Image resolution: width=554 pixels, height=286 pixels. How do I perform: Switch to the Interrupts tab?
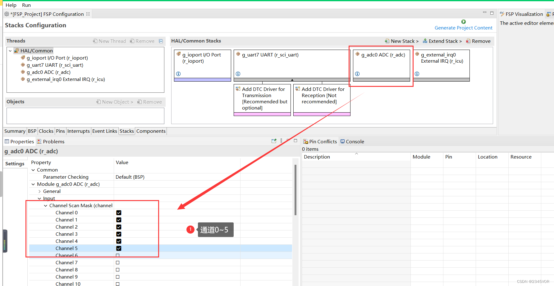(78, 131)
